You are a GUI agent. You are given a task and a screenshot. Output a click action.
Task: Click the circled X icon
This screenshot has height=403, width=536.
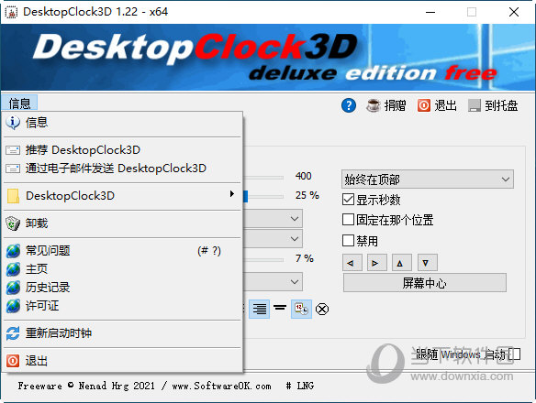(322, 310)
